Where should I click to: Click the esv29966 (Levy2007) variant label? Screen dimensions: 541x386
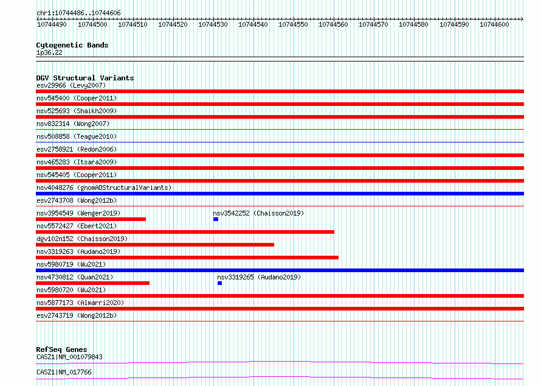click(71, 85)
